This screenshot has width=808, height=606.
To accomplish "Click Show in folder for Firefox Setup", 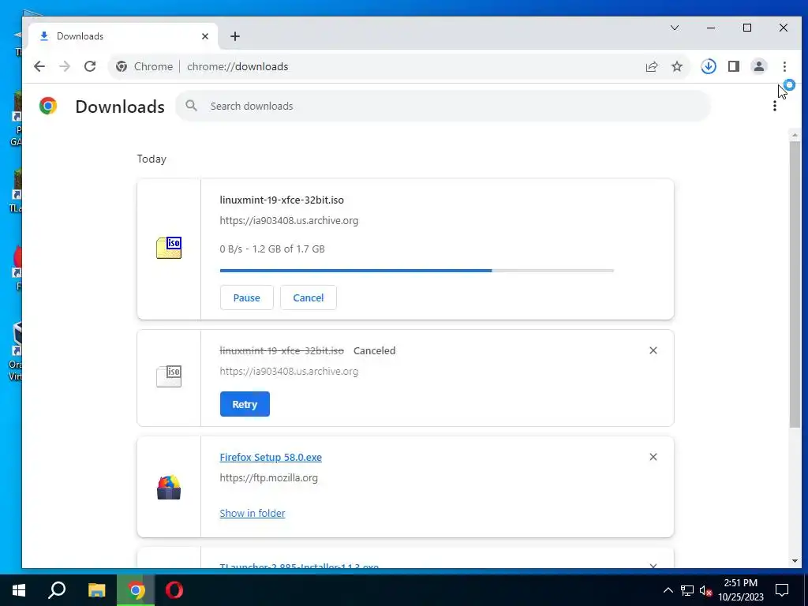I will 252,513.
